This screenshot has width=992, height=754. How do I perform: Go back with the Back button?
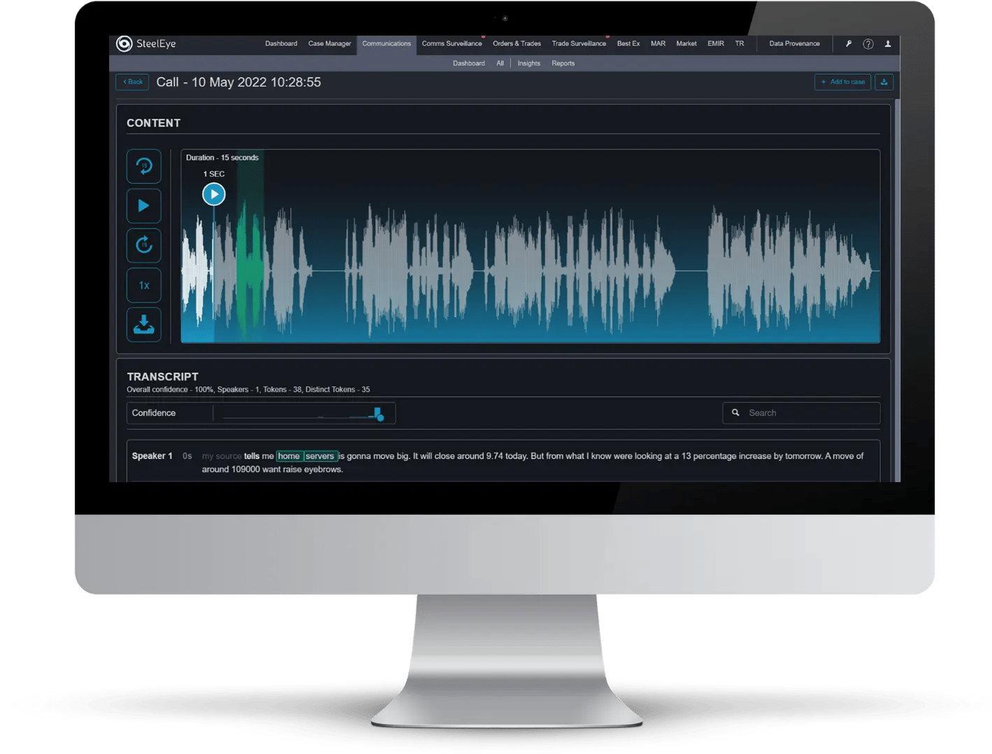point(133,82)
